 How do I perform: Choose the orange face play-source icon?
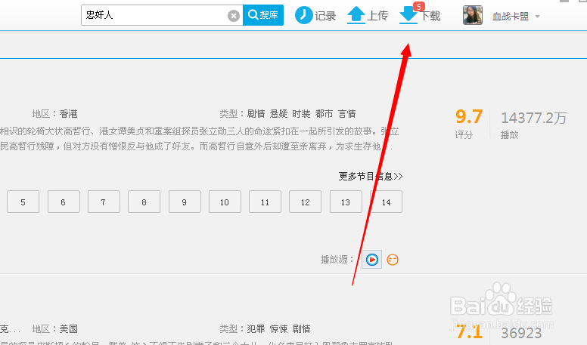[x=393, y=260]
